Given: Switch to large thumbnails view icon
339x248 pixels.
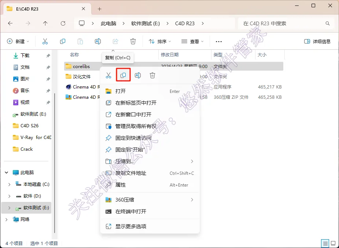Looking at the screenshot, I should (333, 244).
